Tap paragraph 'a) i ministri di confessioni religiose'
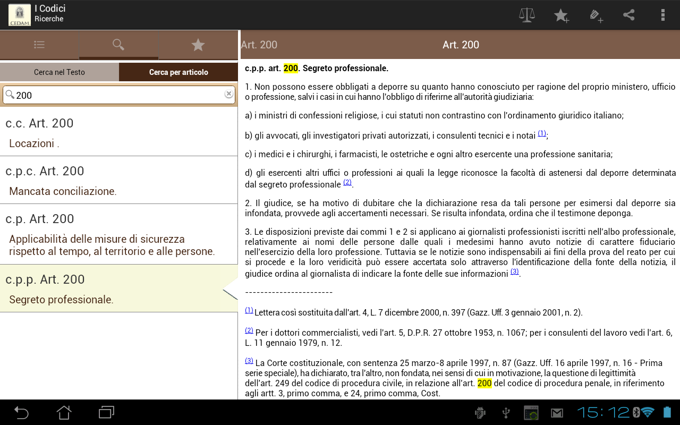 tap(434, 115)
